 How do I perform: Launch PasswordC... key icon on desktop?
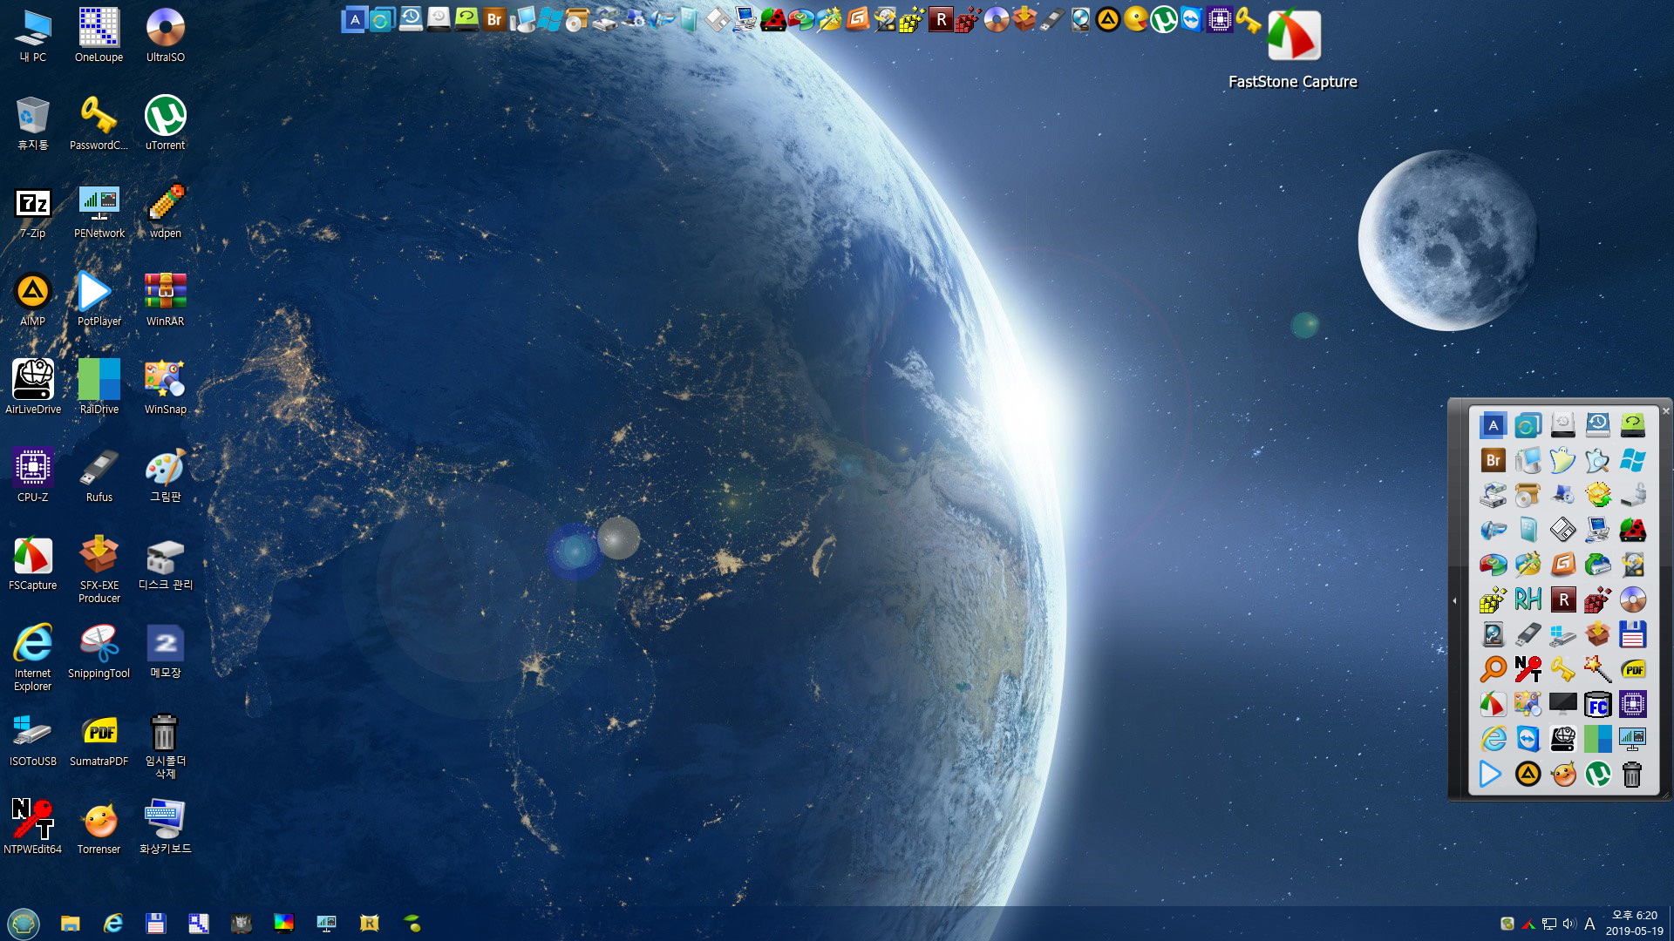point(99,125)
